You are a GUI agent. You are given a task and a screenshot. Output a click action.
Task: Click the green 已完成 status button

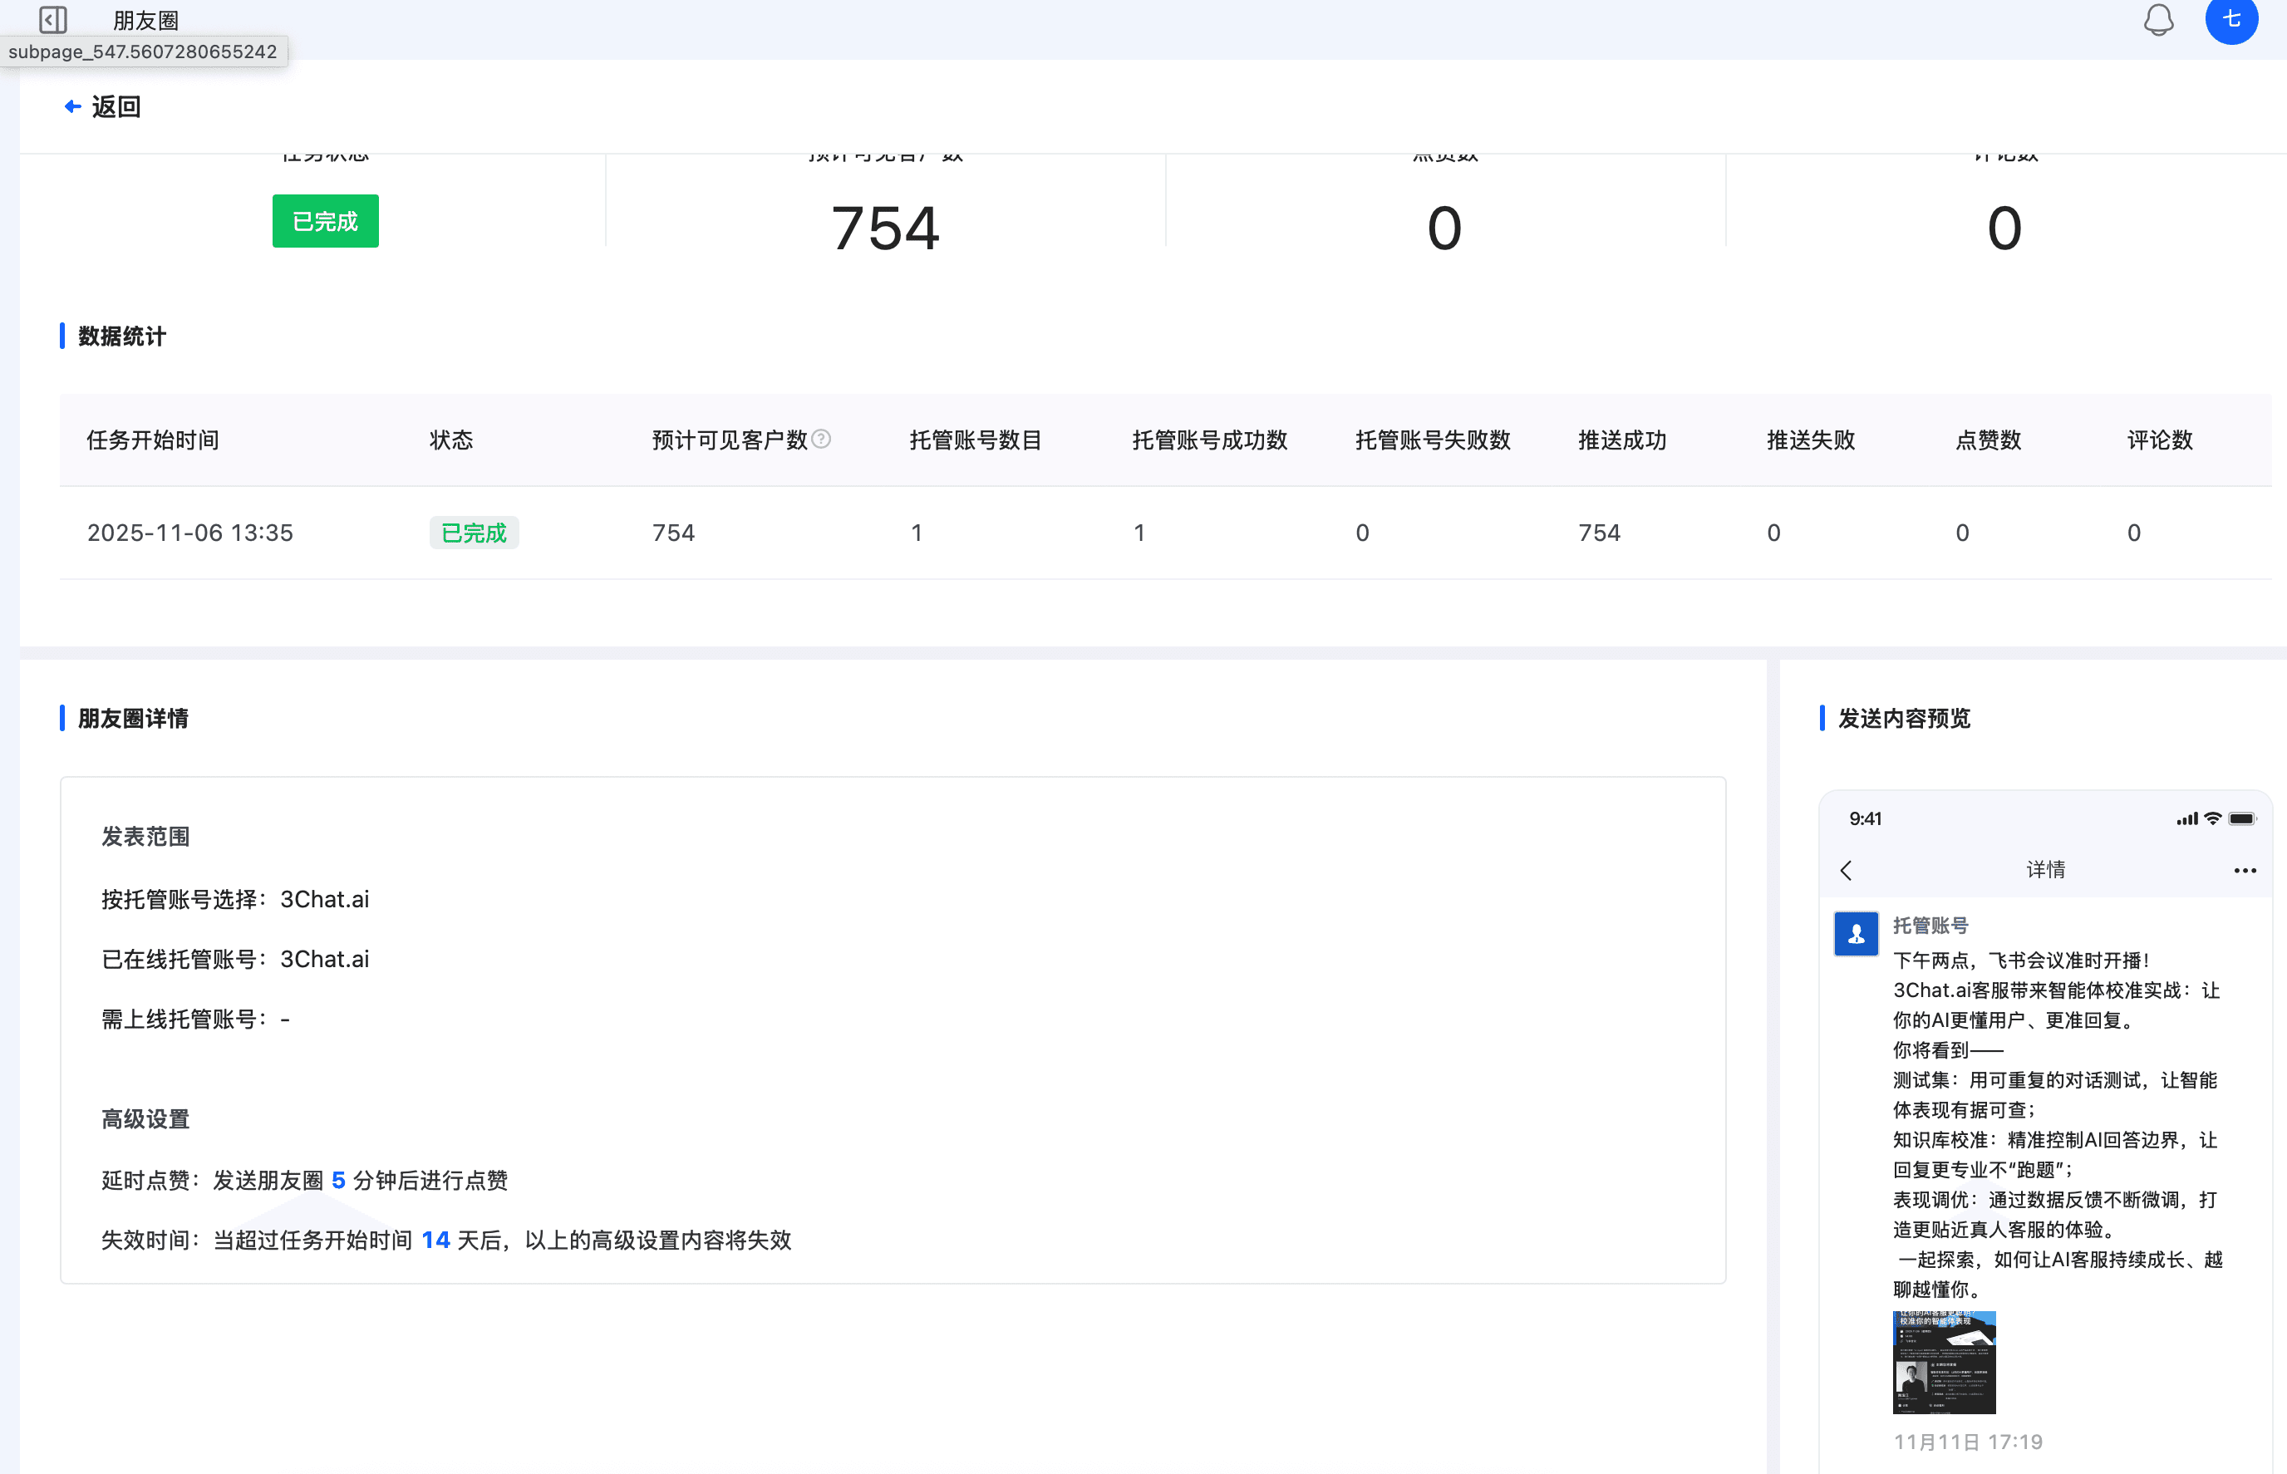(325, 221)
